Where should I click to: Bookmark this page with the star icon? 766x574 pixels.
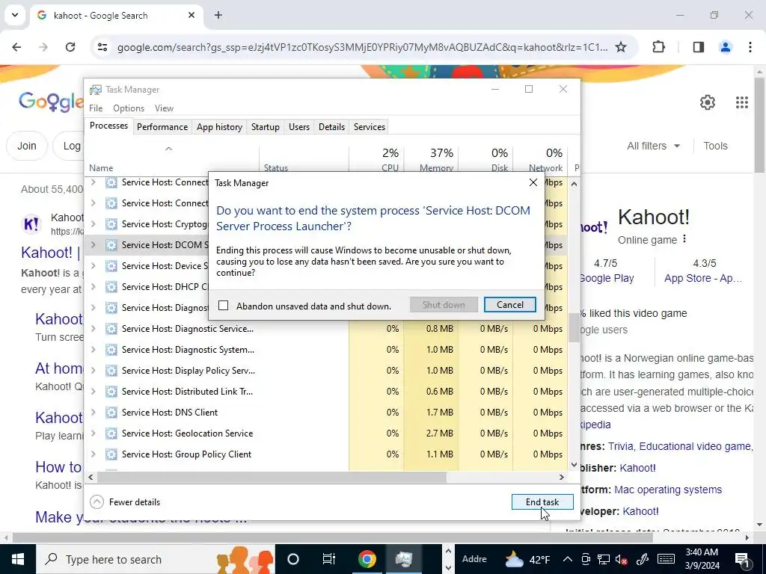pos(620,47)
